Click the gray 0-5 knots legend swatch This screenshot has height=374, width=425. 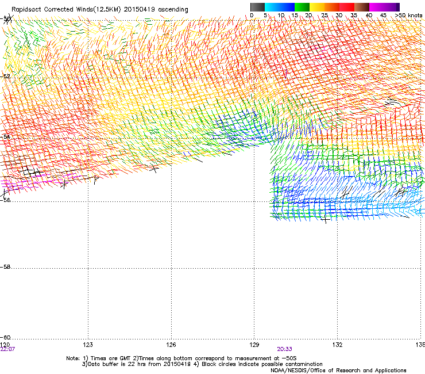click(x=257, y=7)
